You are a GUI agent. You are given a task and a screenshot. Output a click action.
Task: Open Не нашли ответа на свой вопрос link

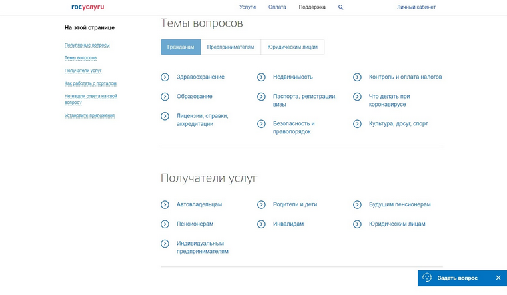point(91,99)
